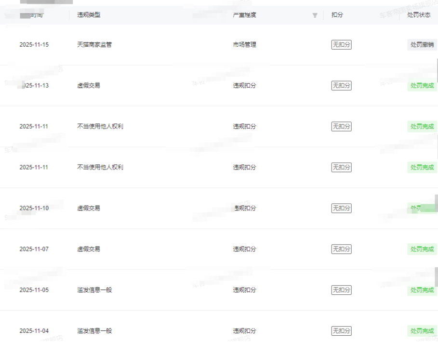Click 虚假交易 in the 2025-11-07 row
Screen dimensions: 438x342
point(89,249)
